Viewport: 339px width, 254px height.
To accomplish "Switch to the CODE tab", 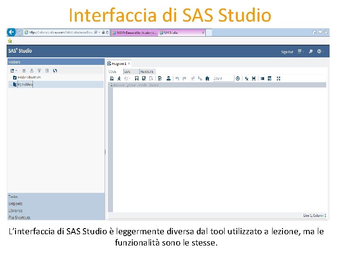I will pos(113,71).
